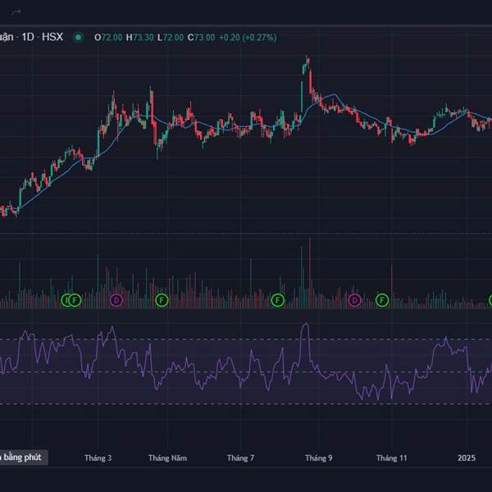492x492 pixels.
Task: Open the F earnings marker nearest Tháng 11
Action: (382, 300)
